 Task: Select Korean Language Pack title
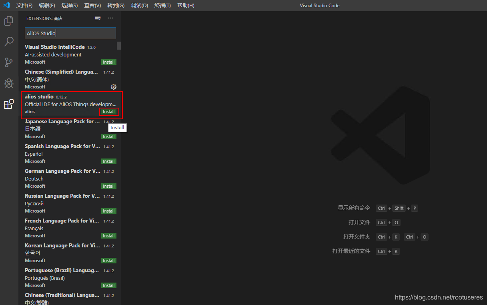pyautogui.click(x=62, y=245)
